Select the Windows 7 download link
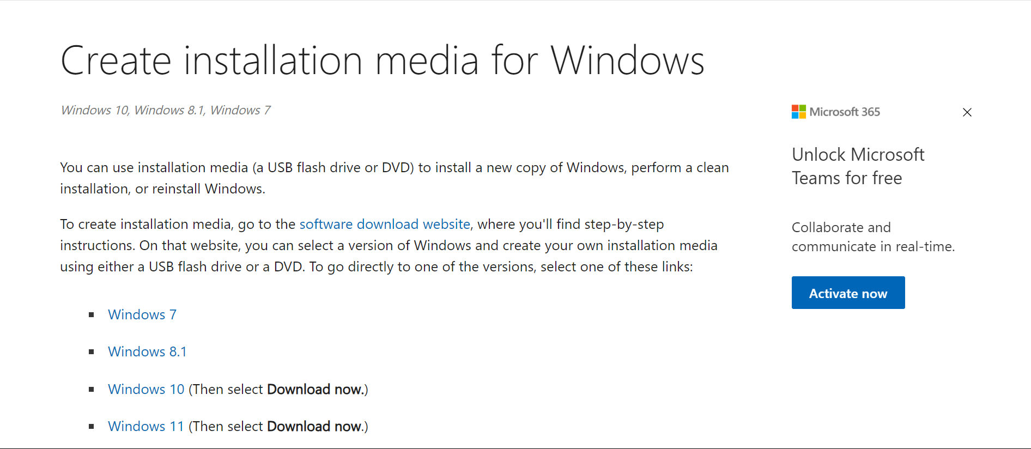 142,314
